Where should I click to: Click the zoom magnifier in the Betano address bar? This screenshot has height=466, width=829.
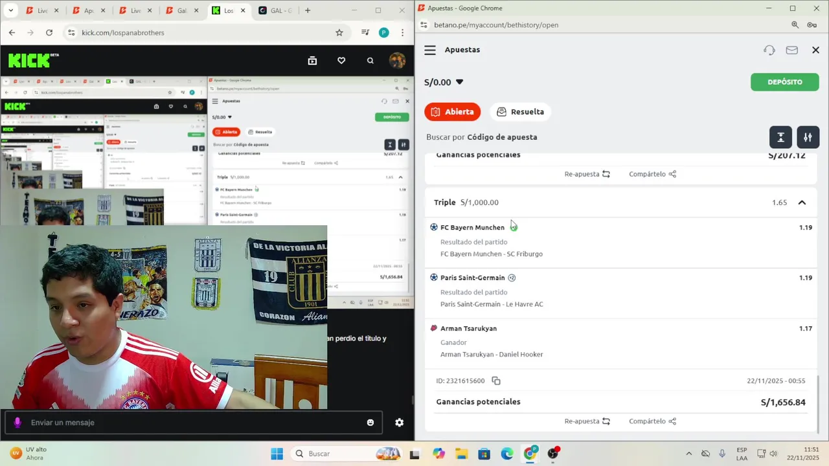pos(795,25)
